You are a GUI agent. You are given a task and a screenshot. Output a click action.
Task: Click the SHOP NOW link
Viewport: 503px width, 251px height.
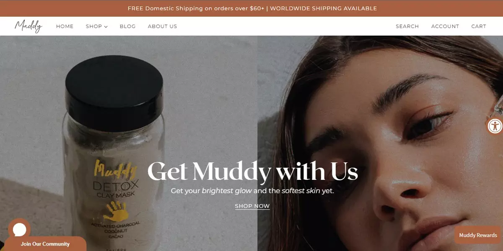coord(252,206)
